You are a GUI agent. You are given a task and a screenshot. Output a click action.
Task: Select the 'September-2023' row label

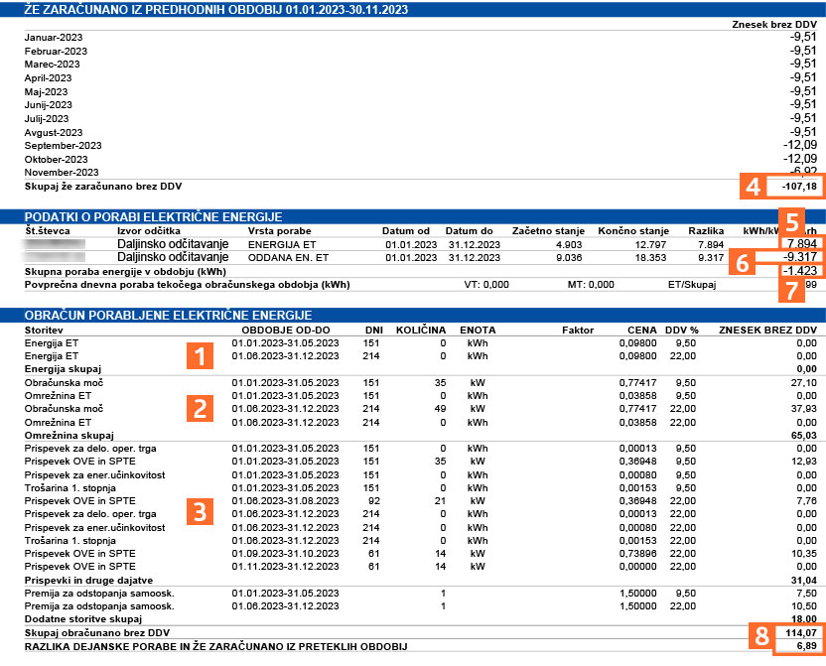tap(63, 145)
